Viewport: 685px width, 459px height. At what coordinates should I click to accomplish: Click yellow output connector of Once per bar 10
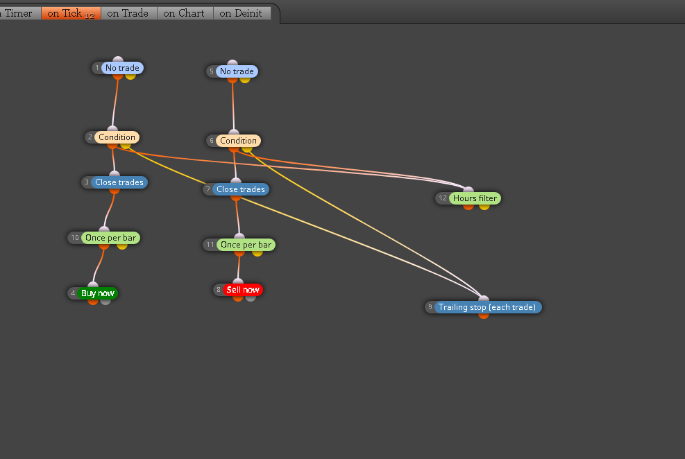122,246
